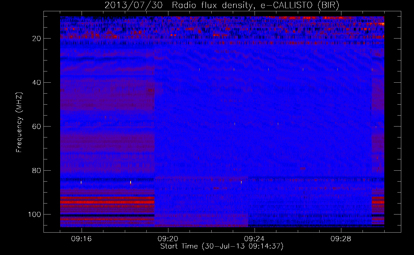
Task: Click the 09:24 time tick label
Action: tap(254, 239)
